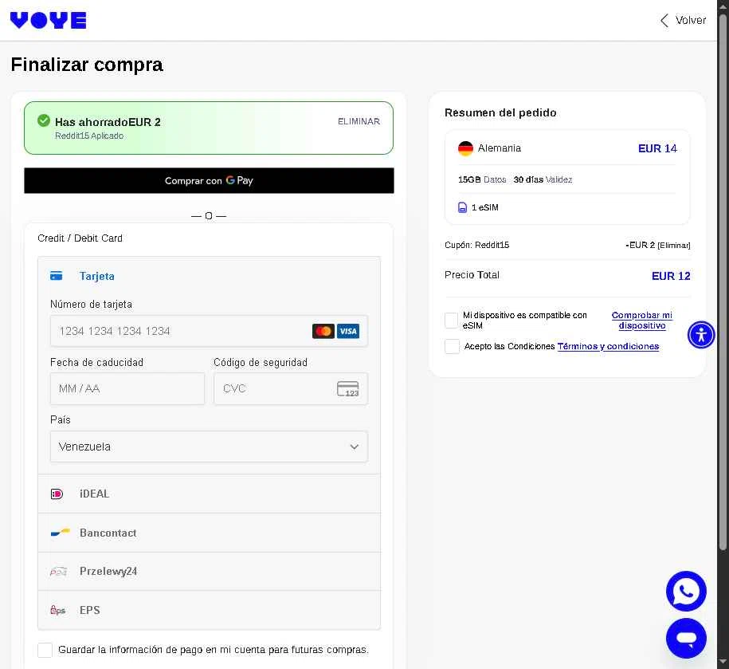Select the Tarjeta payment method
Viewport: 729px width, 669px height.
click(x=209, y=276)
